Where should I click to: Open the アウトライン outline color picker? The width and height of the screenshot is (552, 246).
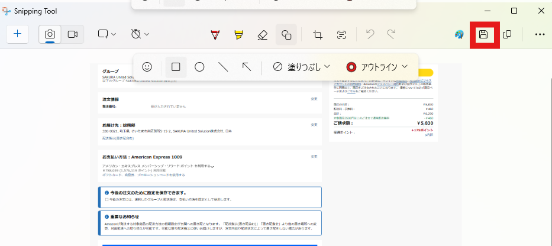click(377, 67)
